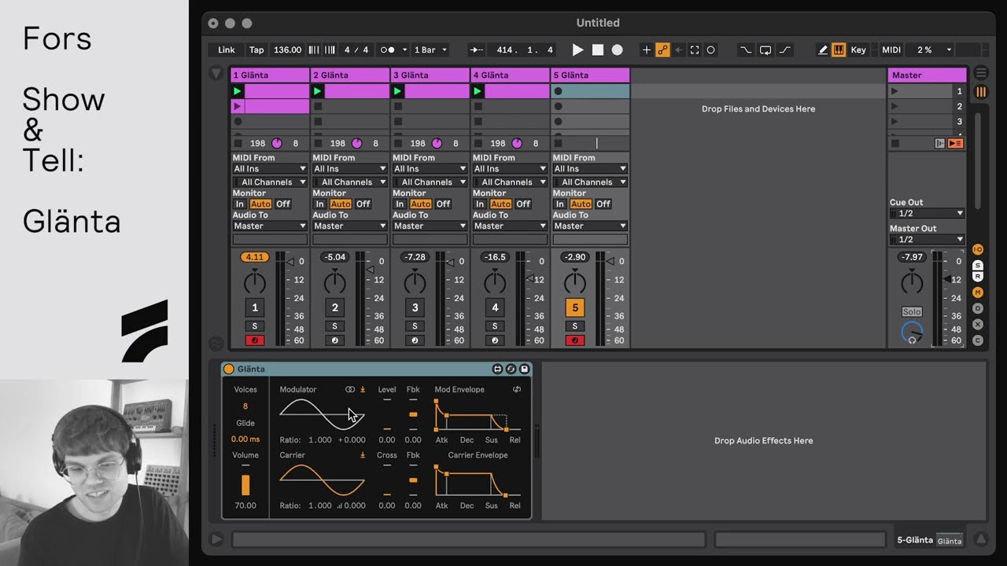
Task: Toggle Sends section visibility (S)
Action: click(x=978, y=266)
